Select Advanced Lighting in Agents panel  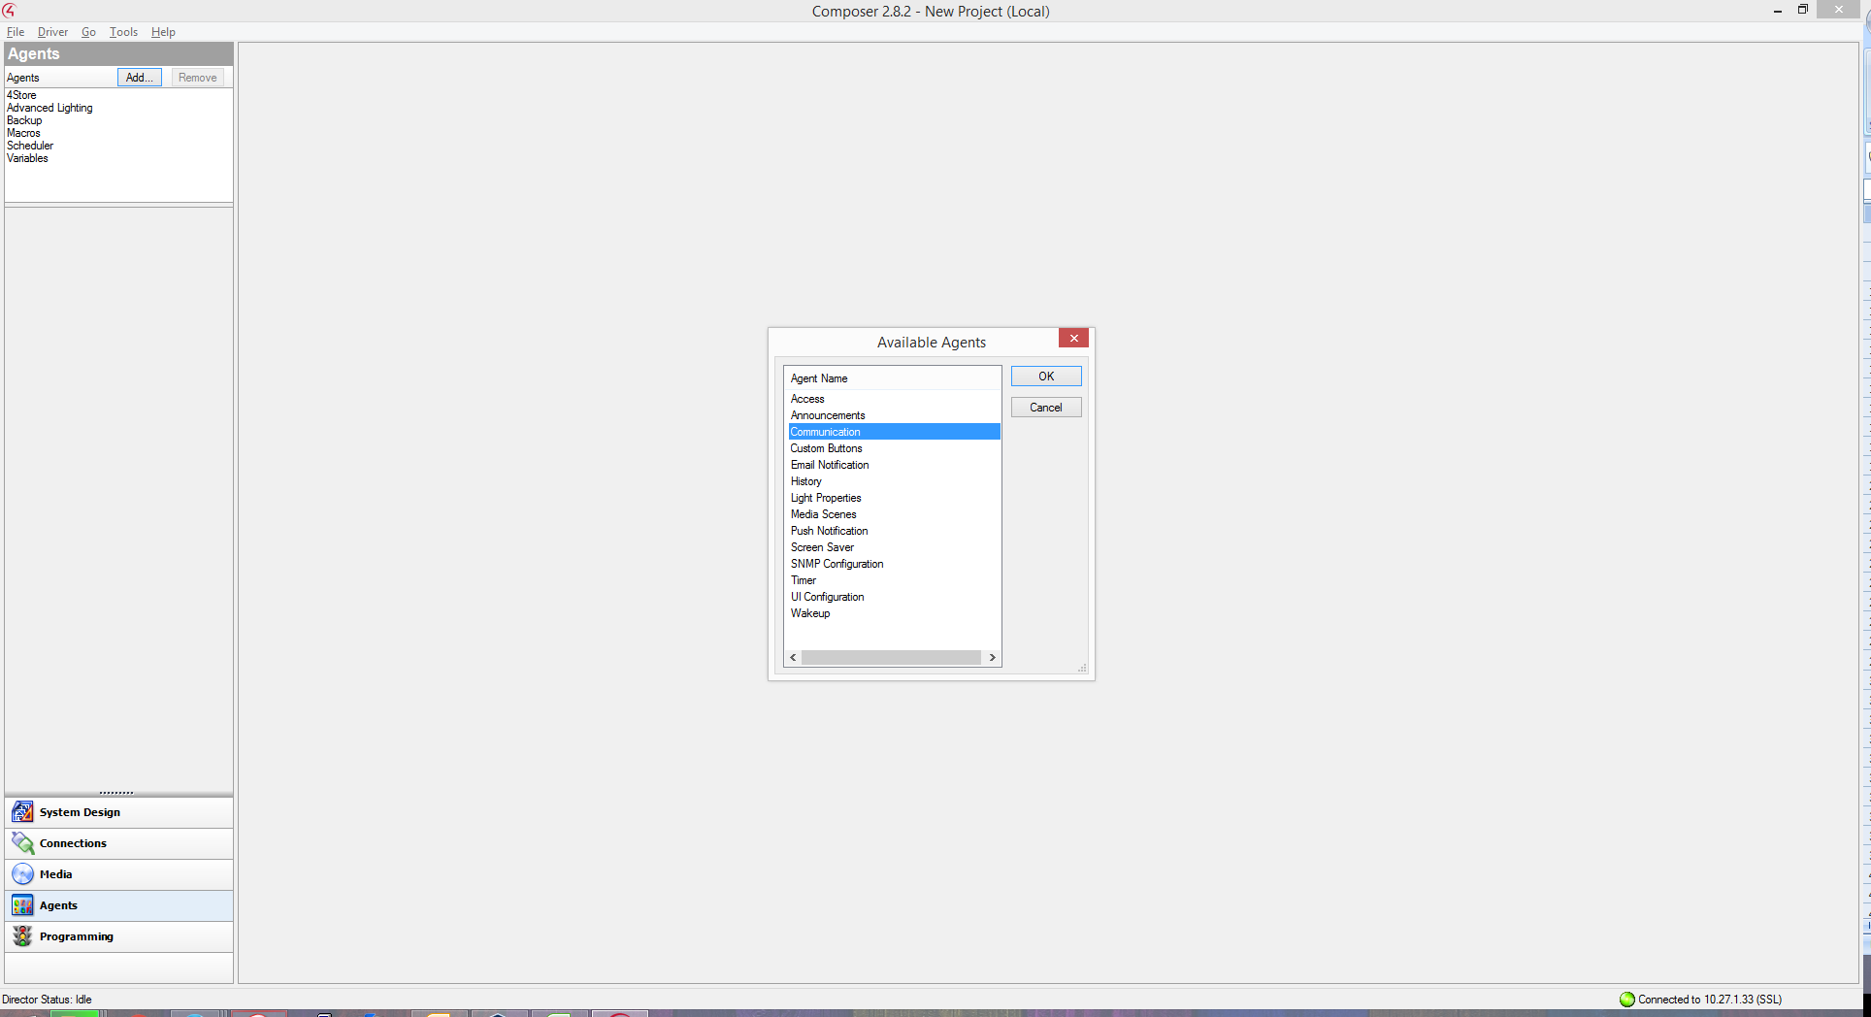click(x=49, y=108)
